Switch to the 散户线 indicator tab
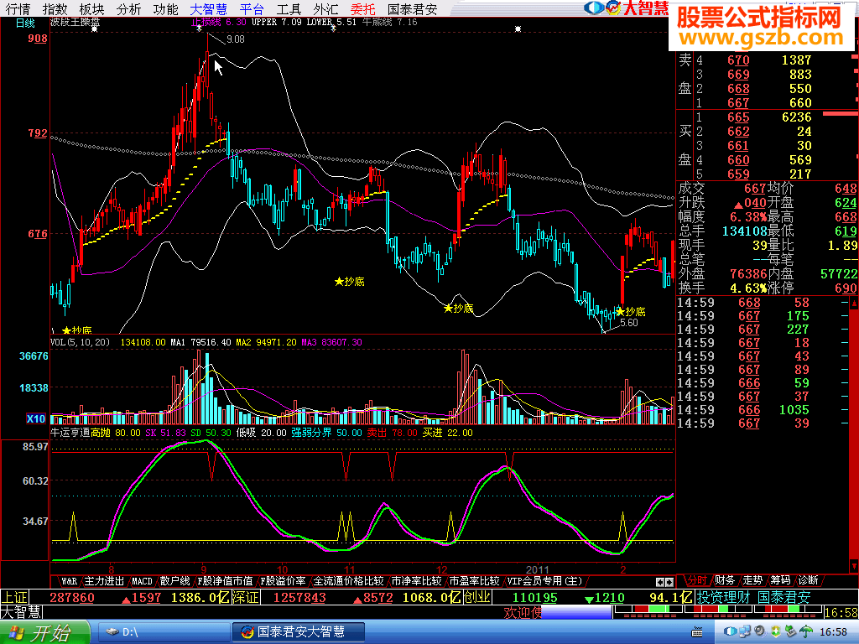This screenshot has width=859, height=644. (x=175, y=581)
